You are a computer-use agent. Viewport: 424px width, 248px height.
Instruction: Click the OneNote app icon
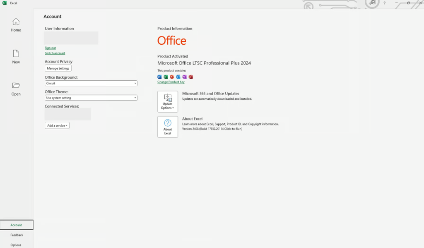pos(184,77)
